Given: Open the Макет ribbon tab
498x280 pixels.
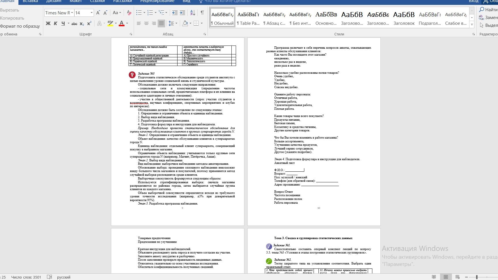Looking at the screenshot, I should tap(76, 1).
